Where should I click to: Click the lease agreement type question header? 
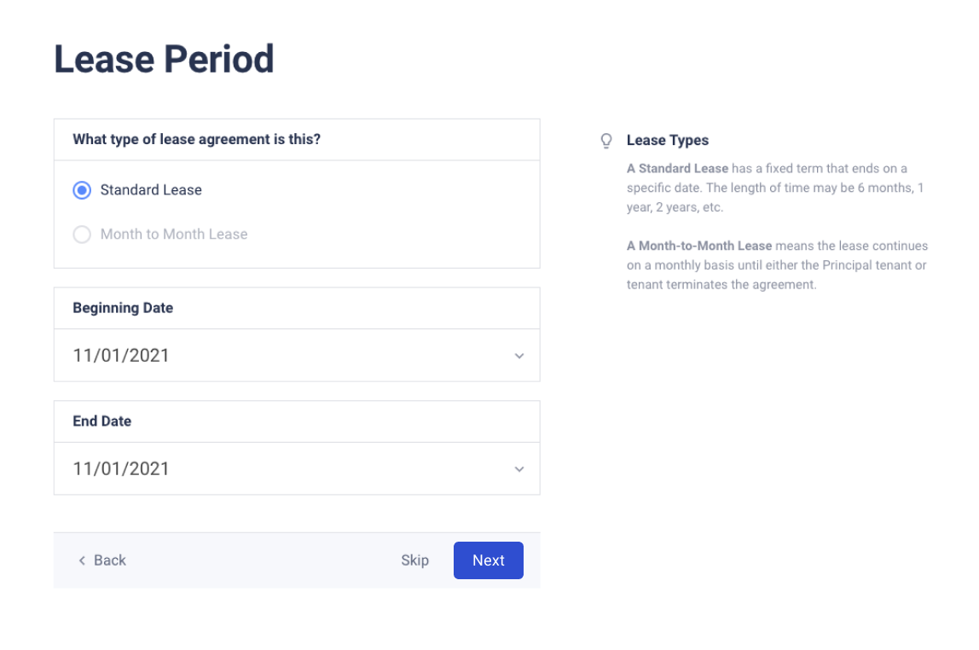click(x=197, y=139)
